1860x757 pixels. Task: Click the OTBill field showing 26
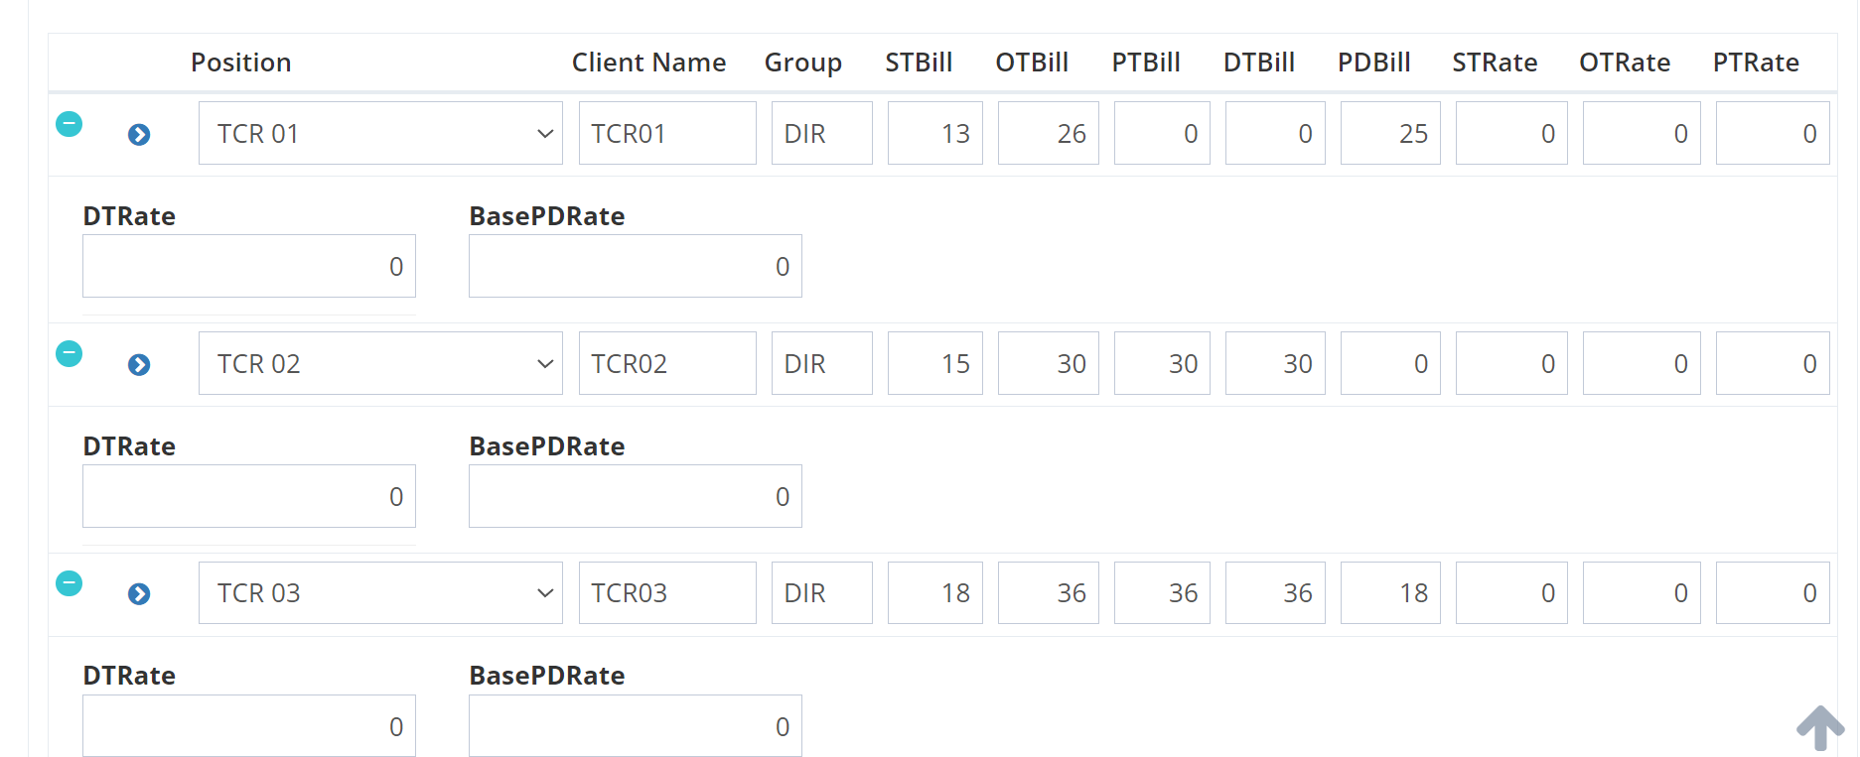1048,133
